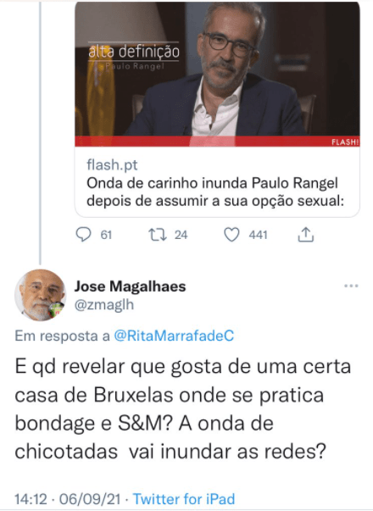View the 24 retweets count
This screenshot has width=373, height=511.
click(x=181, y=235)
